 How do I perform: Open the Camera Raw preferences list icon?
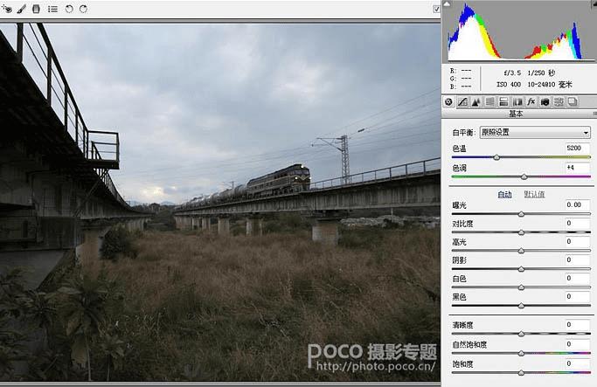tap(53, 9)
